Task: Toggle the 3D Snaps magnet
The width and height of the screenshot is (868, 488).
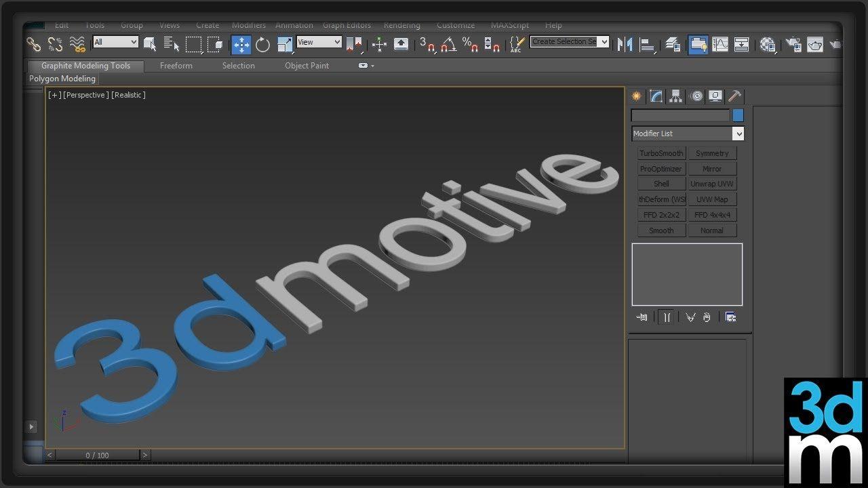Action: (427, 45)
